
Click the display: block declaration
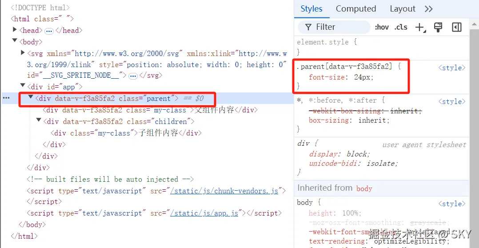coord(339,154)
